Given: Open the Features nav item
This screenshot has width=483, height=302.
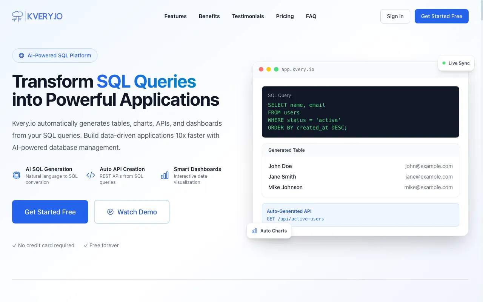Looking at the screenshot, I should coord(175,16).
